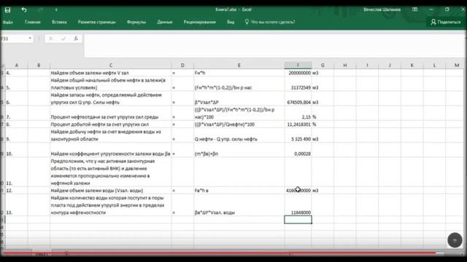Click the 'Что вы хотите сделать?' search box
The image size is (467, 262).
click(270, 22)
